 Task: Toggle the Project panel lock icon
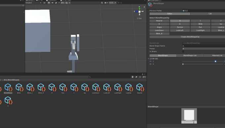click(x=143, y=74)
